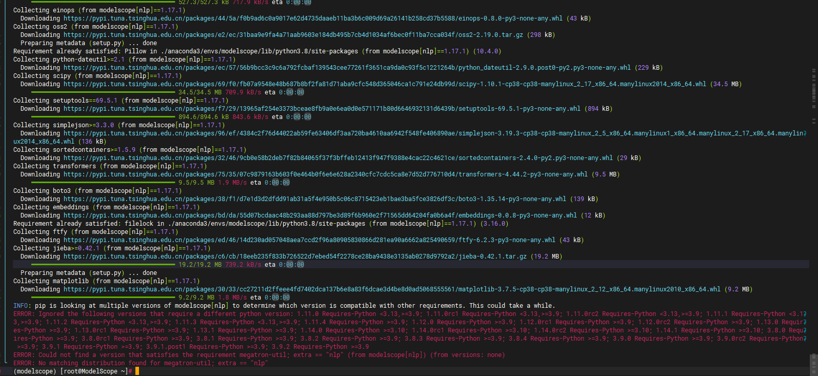Screen dimensions: 818x376
Task: Click the scipy-1.10.1 wheel download link
Action: point(385,84)
